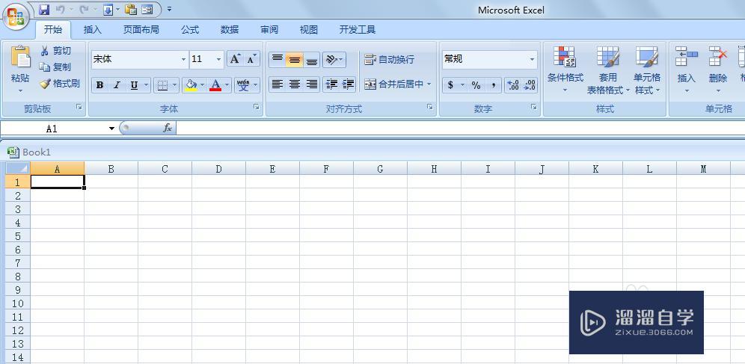The height and width of the screenshot is (364, 745).
Task: Click the Redo arrow icon
Action: [x=84, y=9]
